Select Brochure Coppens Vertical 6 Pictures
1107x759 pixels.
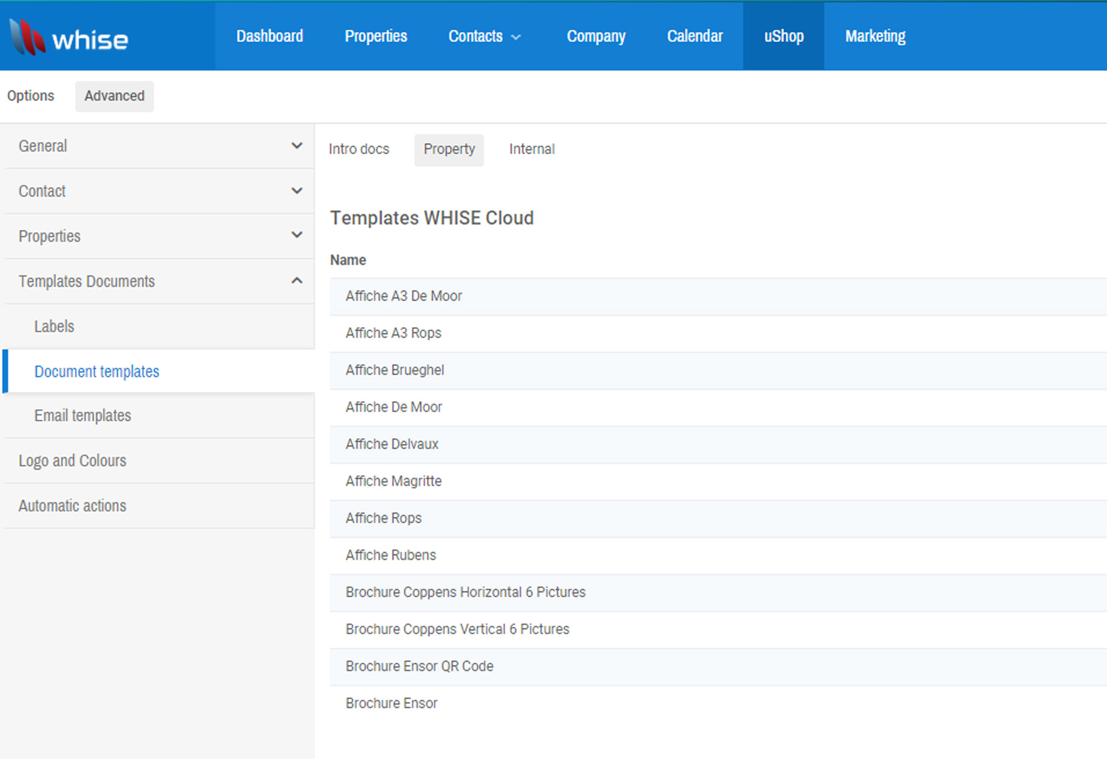[718, 629]
